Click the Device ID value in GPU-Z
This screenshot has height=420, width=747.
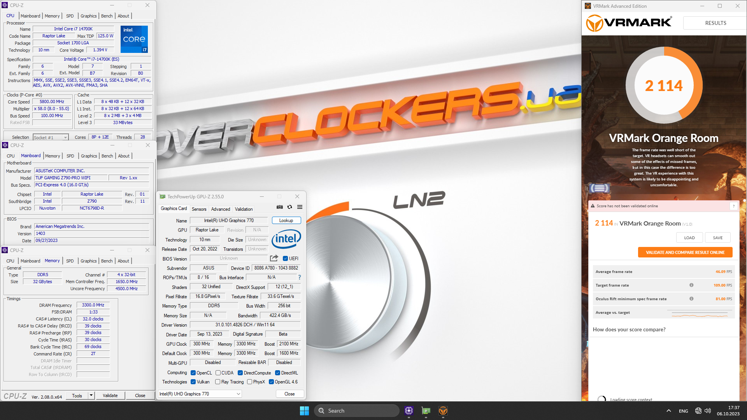276,268
